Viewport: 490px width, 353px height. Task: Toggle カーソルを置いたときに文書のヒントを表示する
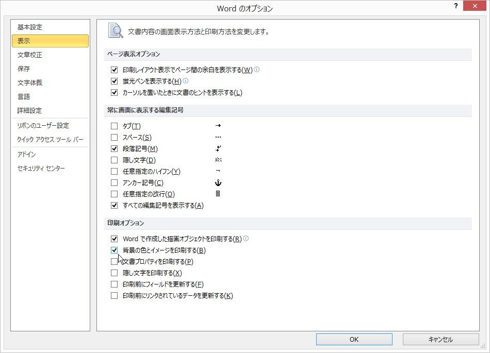click(114, 93)
